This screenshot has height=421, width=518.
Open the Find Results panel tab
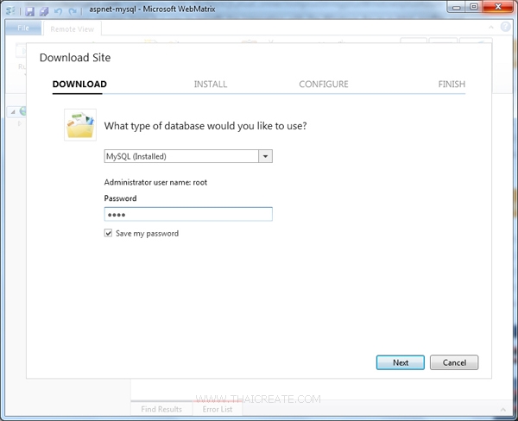click(161, 409)
